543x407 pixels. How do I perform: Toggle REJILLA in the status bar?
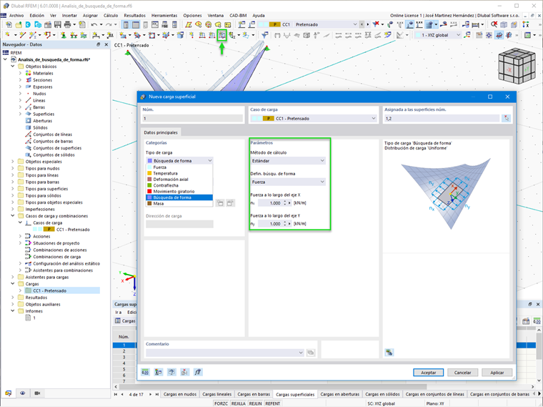(238, 403)
